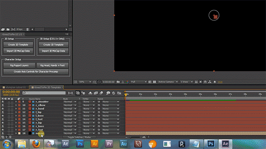Open 1 View layout dropdown
266x149 pixels.
pos(187,82)
